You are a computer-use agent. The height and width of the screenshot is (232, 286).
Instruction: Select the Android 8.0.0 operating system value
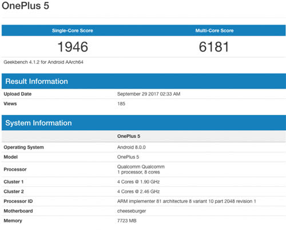tap(132, 147)
